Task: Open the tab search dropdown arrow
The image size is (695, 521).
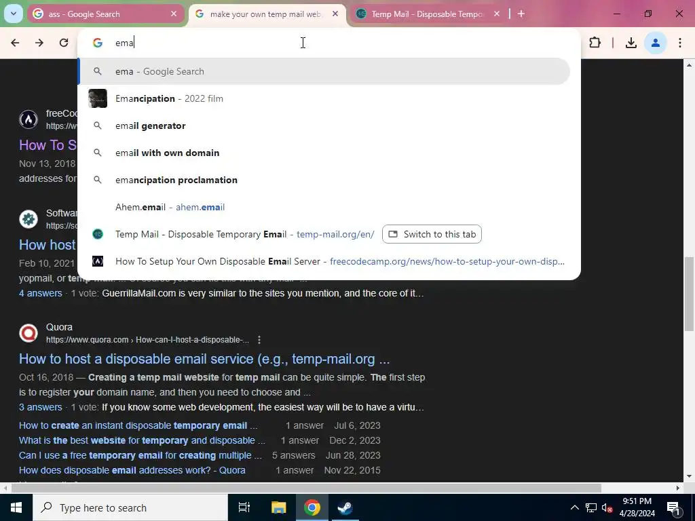Action: tap(14, 14)
